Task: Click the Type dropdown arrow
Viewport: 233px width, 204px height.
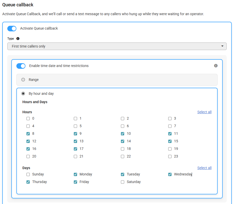Action: (222, 46)
